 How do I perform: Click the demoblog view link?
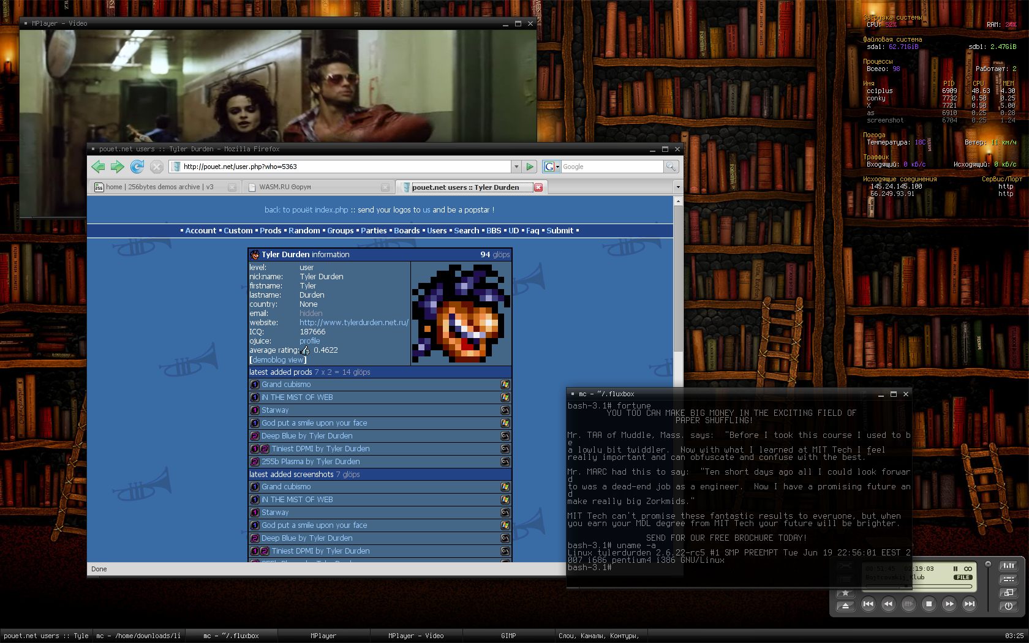(x=278, y=360)
